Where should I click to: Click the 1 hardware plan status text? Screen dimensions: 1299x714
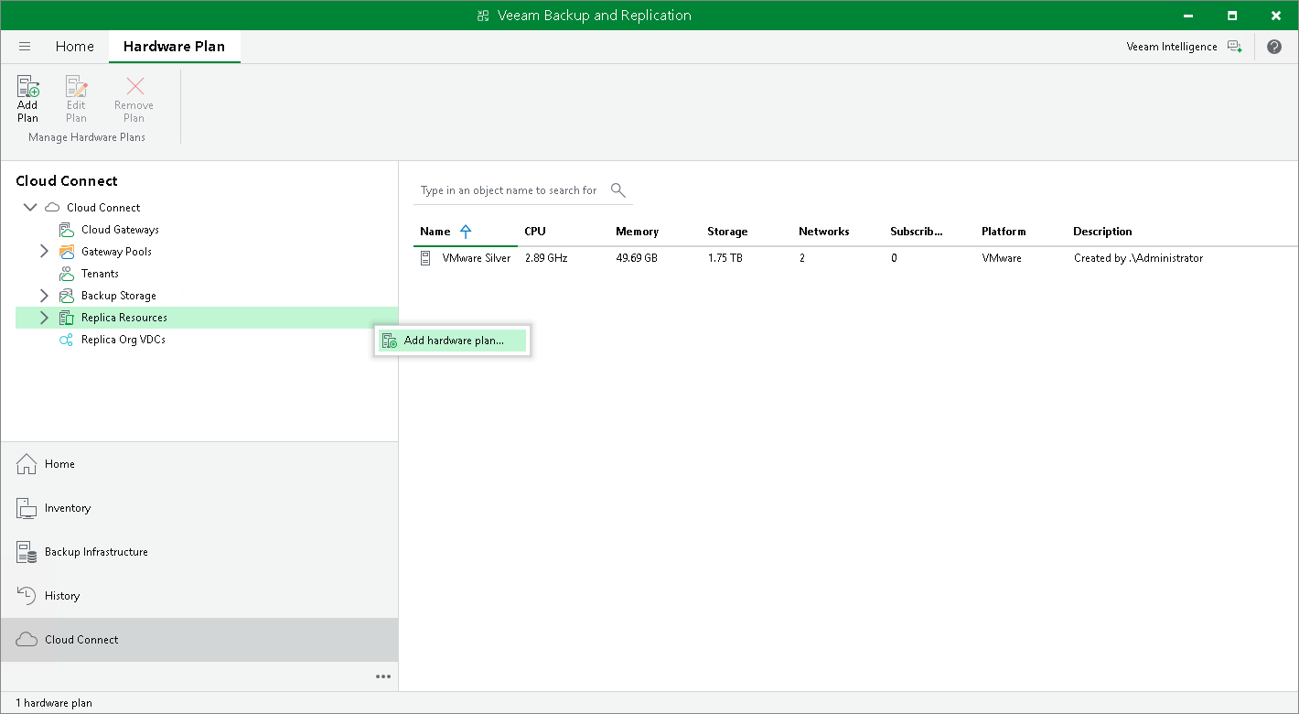pyautogui.click(x=54, y=703)
